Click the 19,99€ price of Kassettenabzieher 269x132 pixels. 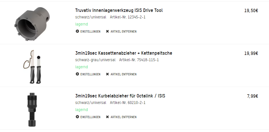pos(251,53)
